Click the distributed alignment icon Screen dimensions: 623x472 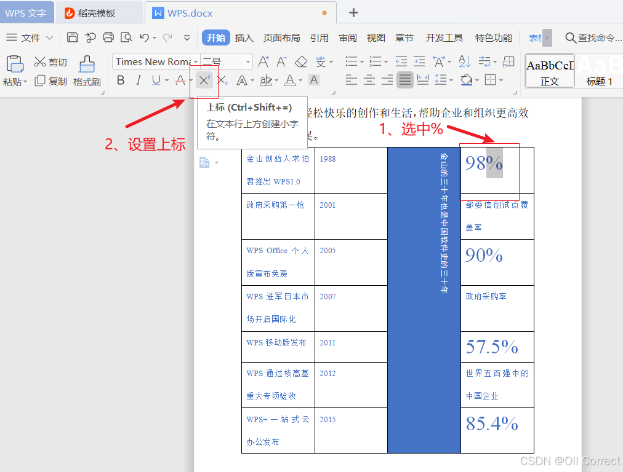(x=423, y=80)
